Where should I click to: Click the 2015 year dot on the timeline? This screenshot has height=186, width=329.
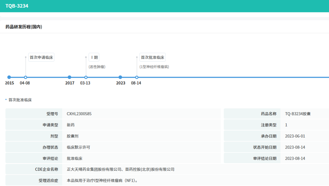coord(9,77)
